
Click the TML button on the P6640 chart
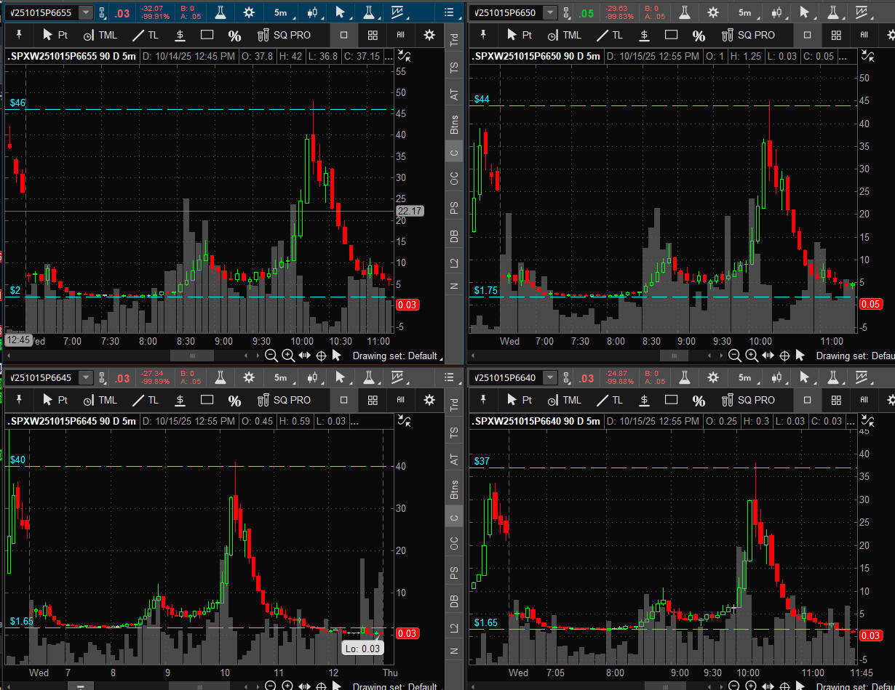[x=564, y=400]
